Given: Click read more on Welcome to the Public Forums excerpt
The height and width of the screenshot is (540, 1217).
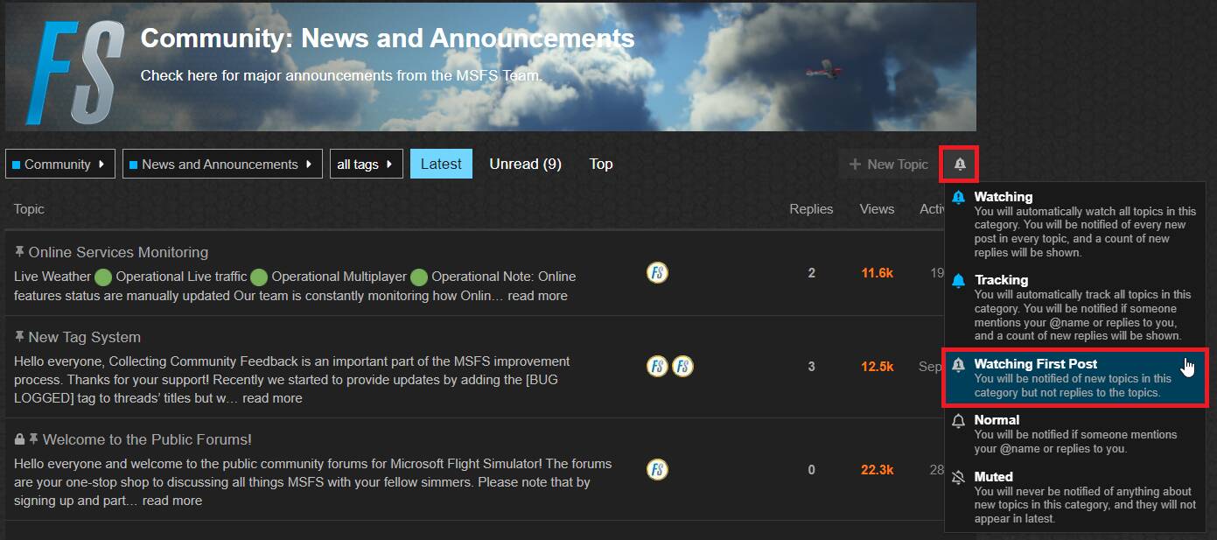Looking at the screenshot, I should (172, 501).
